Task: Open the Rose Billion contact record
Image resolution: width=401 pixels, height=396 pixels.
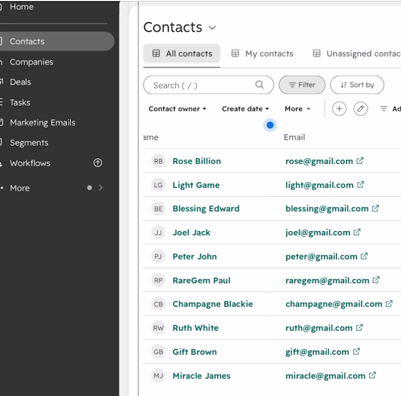Action: tap(196, 161)
